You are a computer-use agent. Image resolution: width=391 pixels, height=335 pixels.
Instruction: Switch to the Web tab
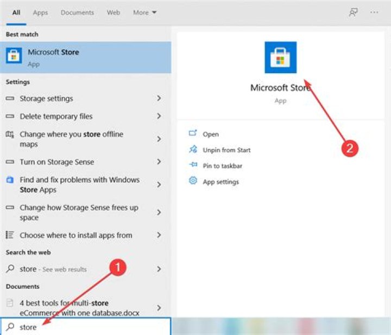pyautogui.click(x=113, y=12)
